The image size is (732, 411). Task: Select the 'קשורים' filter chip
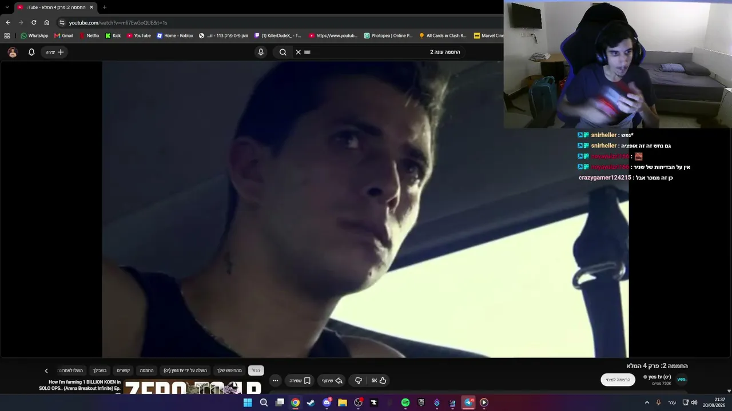[124, 370]
